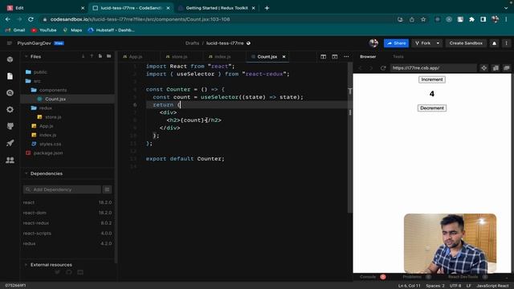Open the Fork dropdown arrow
This screenshot has width=514, height=289.
(438, 43)
